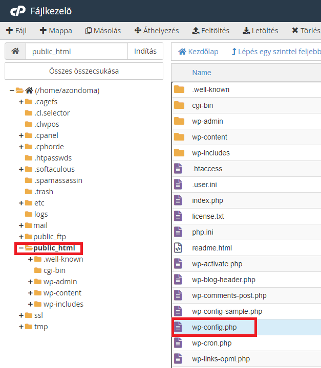Click the readme.html file icon
321x368 pixels.
click(x=179, y=248)
